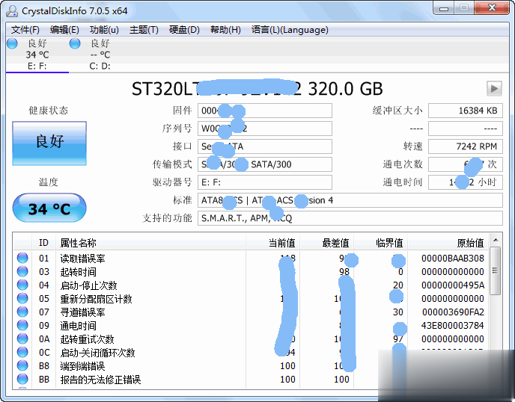Click the CrystalDiskInfo title bar app icon
This screenshot has width=515, height=402.
(x=12, y=10)
